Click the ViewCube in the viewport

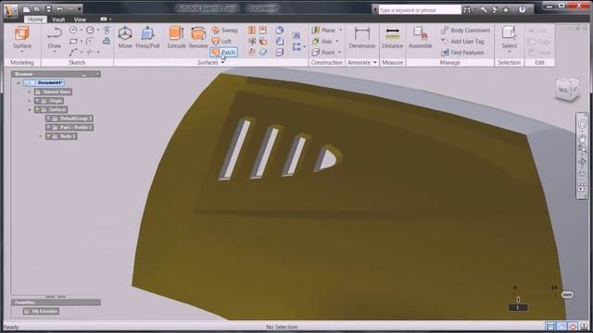click(567, 90)
